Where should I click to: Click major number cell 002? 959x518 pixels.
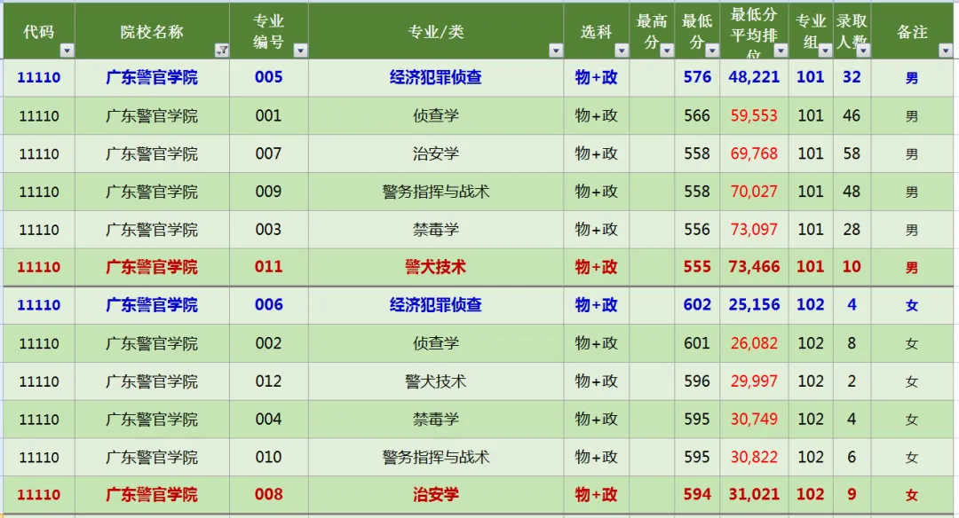tap(268, 343)
